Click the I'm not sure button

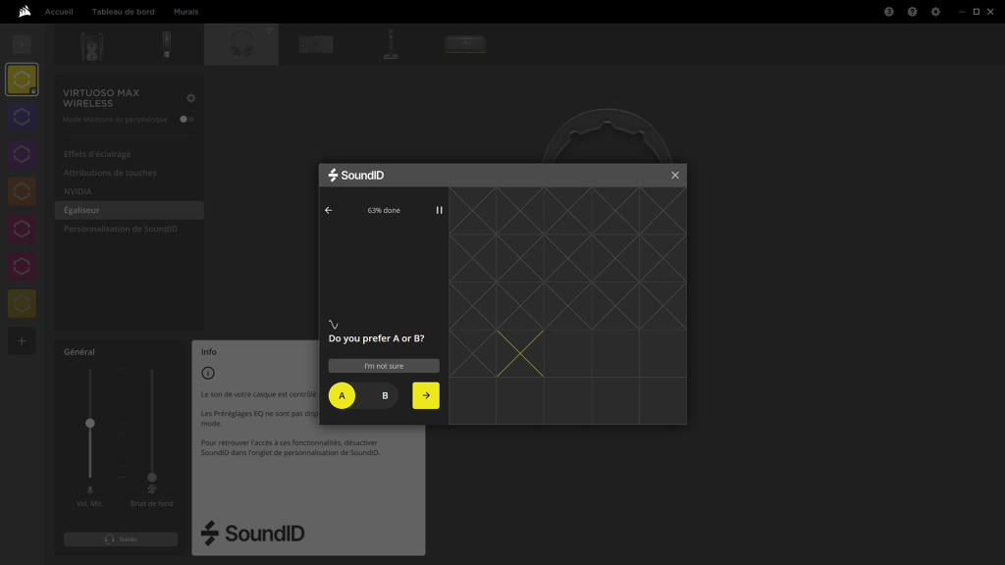point(384,366)
